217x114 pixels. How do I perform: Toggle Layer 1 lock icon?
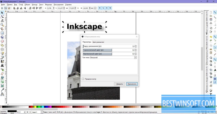[30, 112]
